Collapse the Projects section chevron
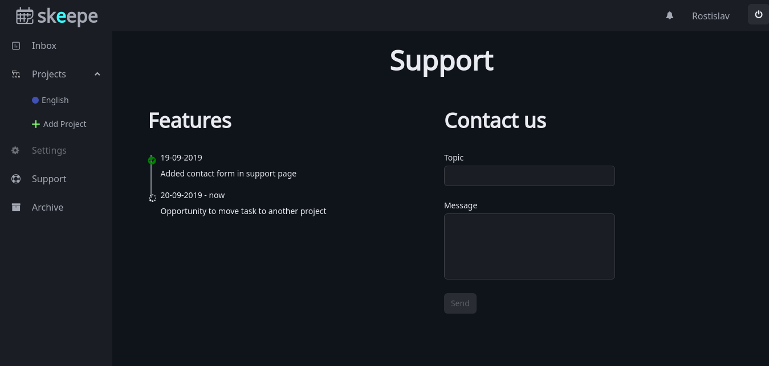The image size is (769, 366). point(97,74)
